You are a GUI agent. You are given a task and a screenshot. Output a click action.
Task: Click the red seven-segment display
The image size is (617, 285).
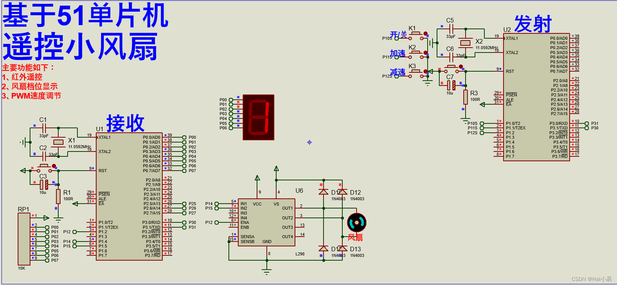click(x=259, y=117)
